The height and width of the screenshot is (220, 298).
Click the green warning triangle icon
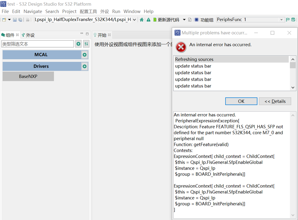click(149, 20)
